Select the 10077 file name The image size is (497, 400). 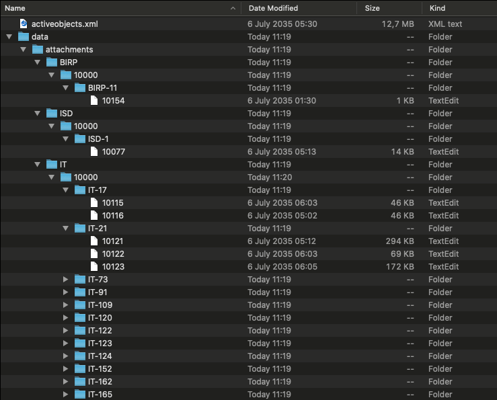point(114,152)
